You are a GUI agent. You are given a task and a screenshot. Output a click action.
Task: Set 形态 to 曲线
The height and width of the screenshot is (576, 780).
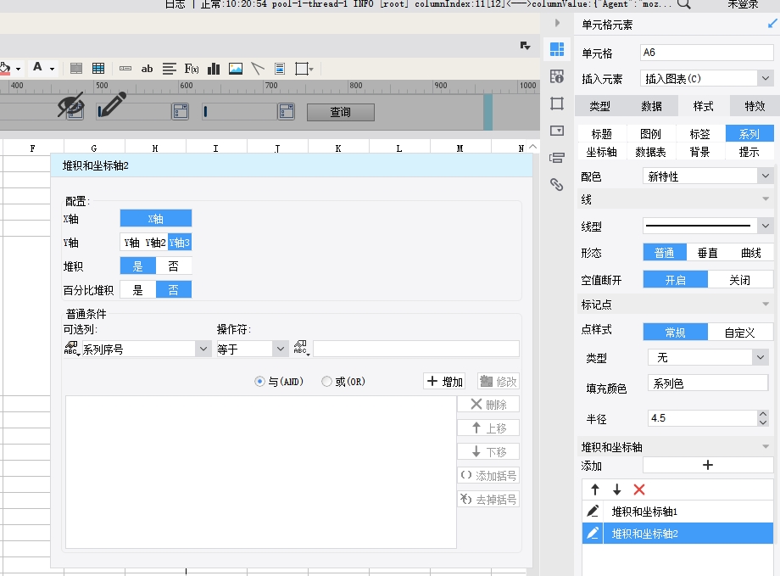coord(751,253)
